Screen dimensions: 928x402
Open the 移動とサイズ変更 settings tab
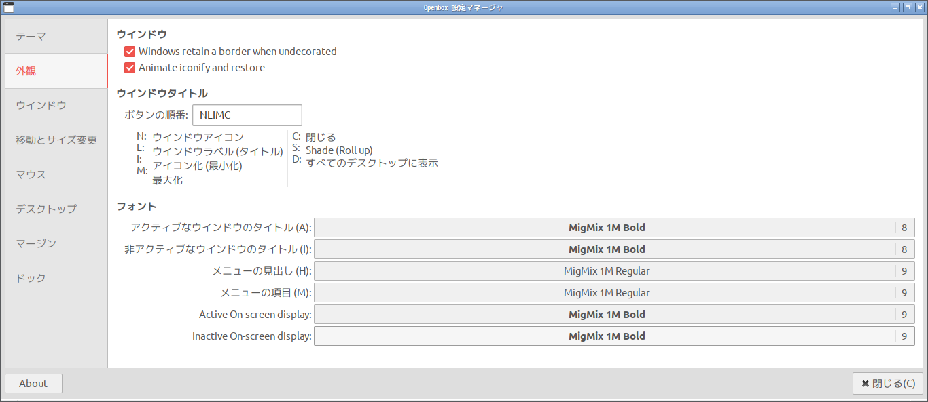coord(55,140)
